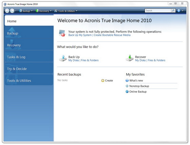The width and height of the screenshot is (190, 145).
Task: Focus the Search input field
Action: click(x=158, y=10)
